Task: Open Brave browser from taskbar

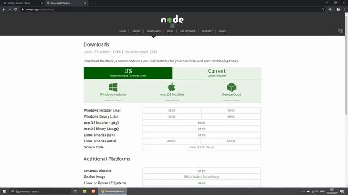Action: coord(94,191)
